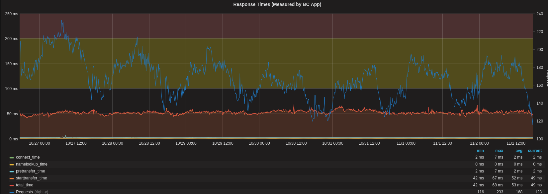Click the 200 ms left axis label

(12, 39)
